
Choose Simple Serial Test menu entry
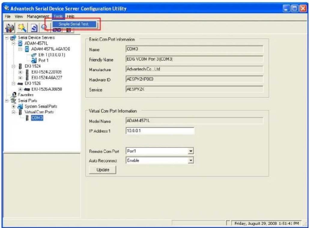pyautogui.click(x=74, y=24)
